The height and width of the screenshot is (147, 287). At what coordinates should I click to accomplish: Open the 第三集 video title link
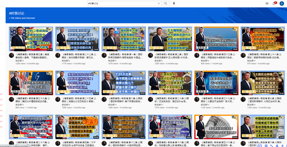tap(33, 56)
